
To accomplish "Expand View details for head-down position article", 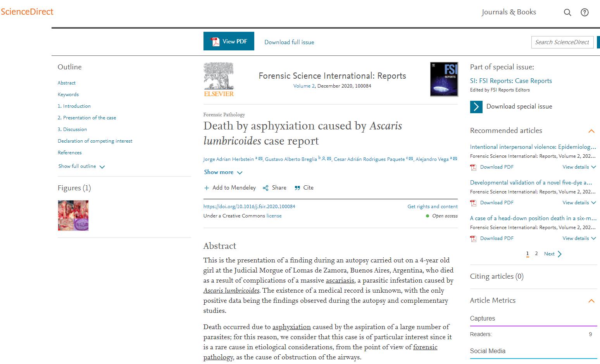I will (x=579, y=238).
